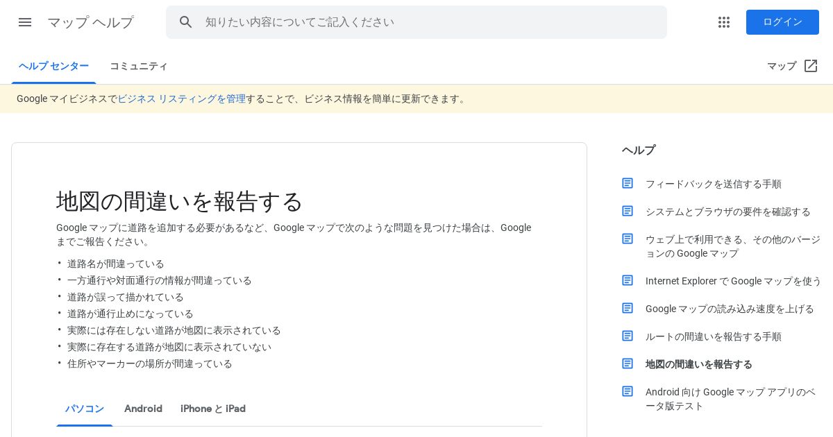Open the hamburger main menu
This screenshot has height=437, width=833.
pyautogui.click(x=25, y=22)
